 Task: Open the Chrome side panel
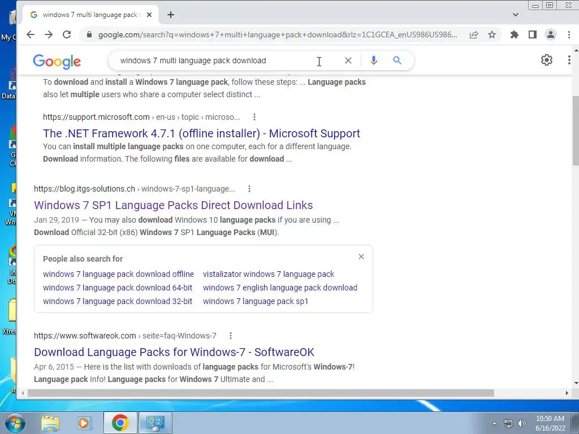[533, 34]
